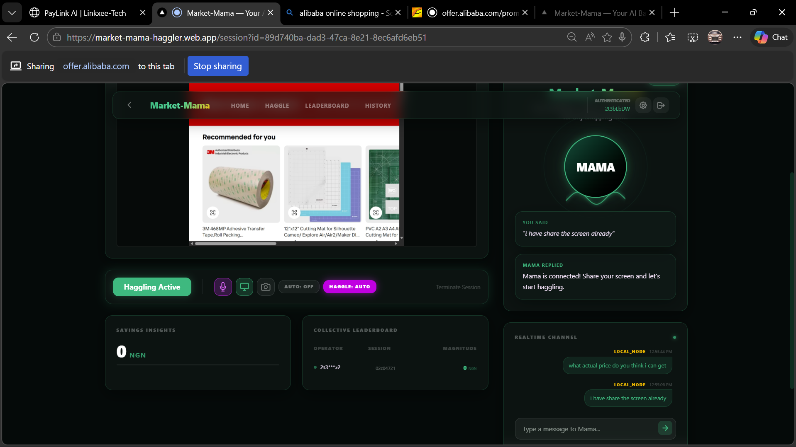Expand the tab search dropdown arrow
This screenshot has width=796, height=447.
click(12, 13)
